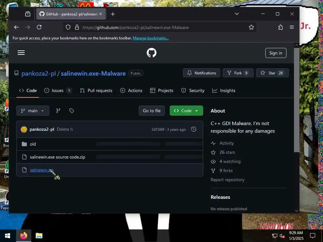Click the muted volume tray icon
The width and height of the screenshot is (323, 242).
coord(282,236)
